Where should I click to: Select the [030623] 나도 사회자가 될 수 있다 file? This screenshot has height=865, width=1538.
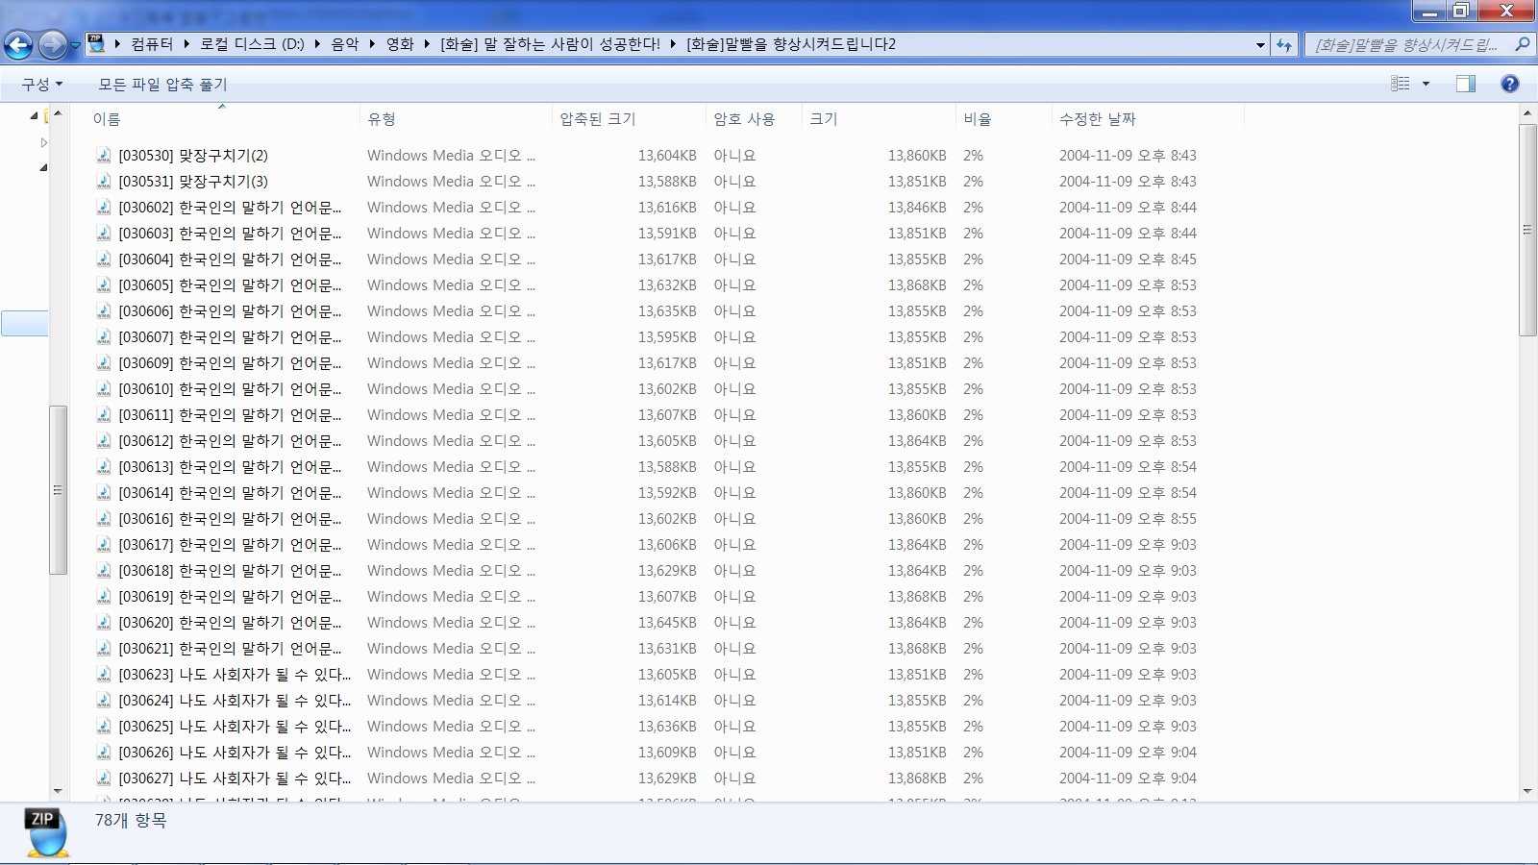point(235,675)
